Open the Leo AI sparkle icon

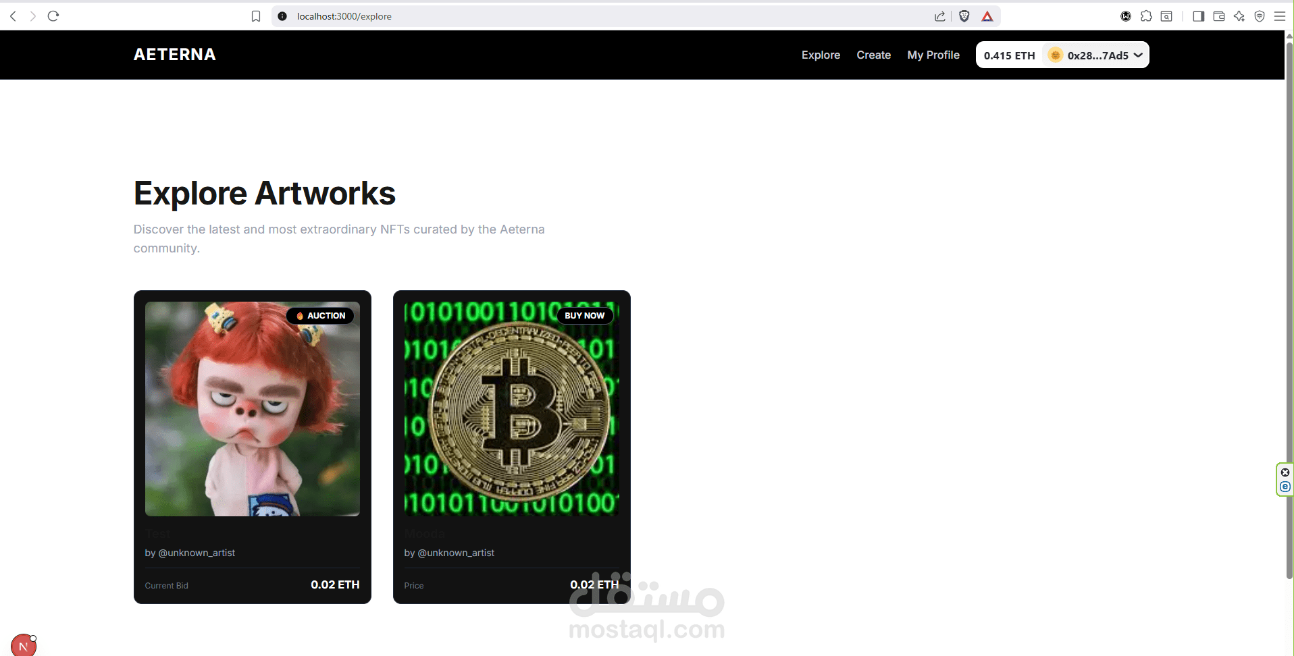(1239, 16)
